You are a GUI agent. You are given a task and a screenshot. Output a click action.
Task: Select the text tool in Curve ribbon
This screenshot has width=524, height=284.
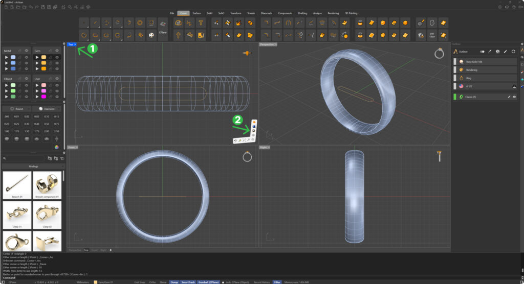pyautogui.click(x=201, y=23)
